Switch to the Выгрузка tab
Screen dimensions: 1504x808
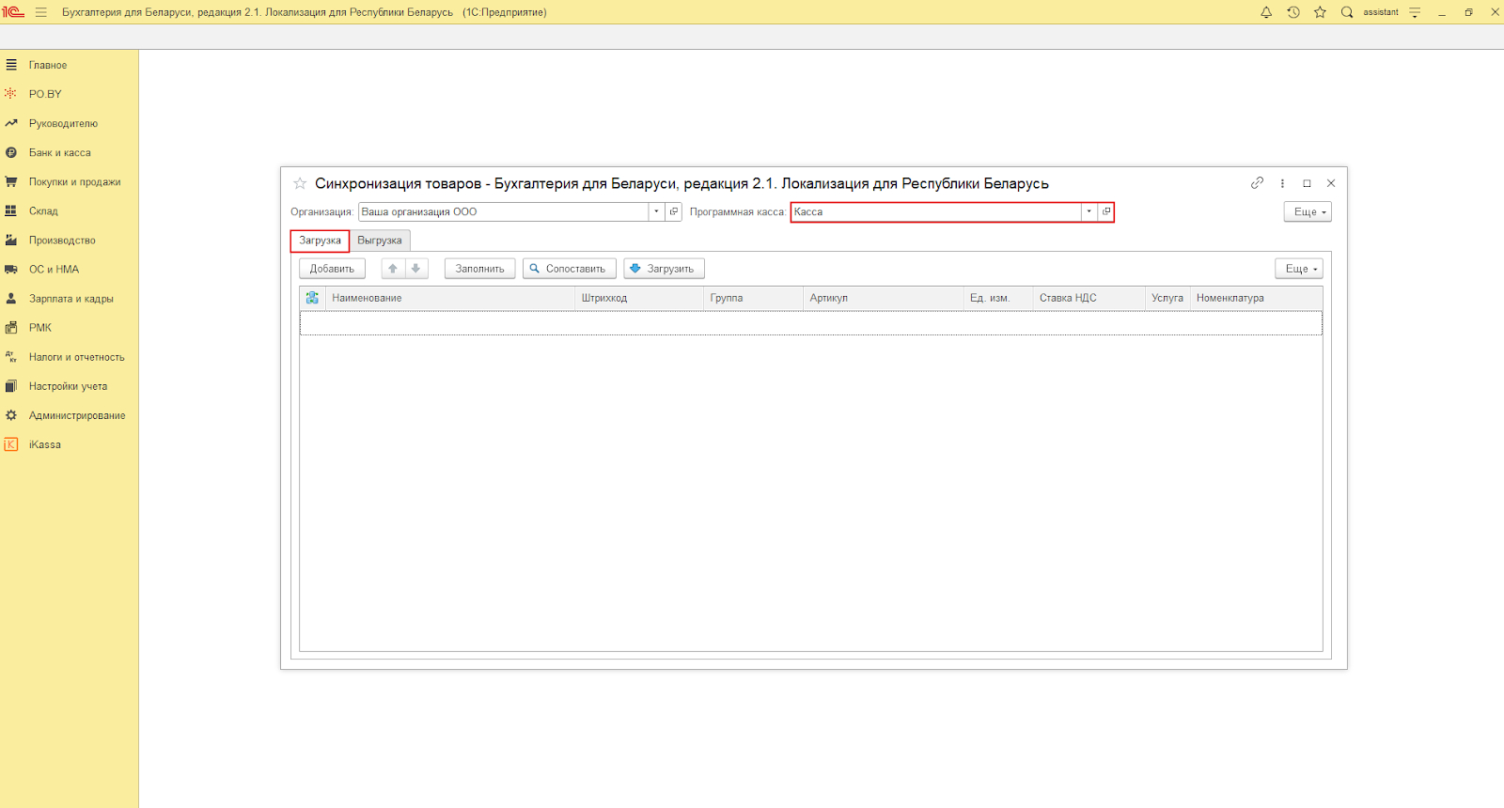pos(380,241)
